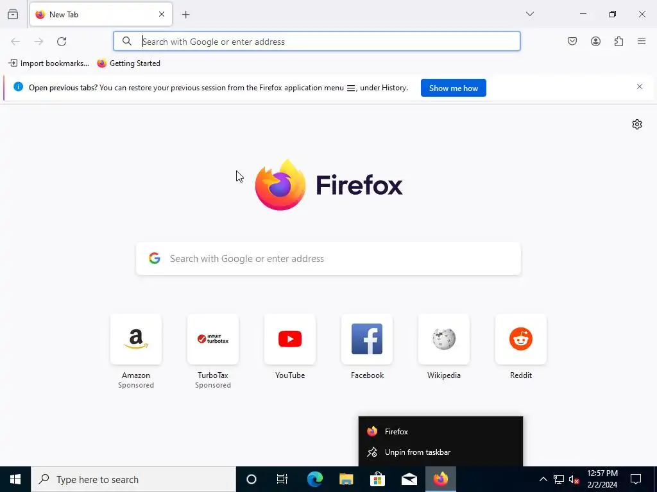The image size is (657, 492).
Task: Open File Explorer from taskbar
Action: 346,479
